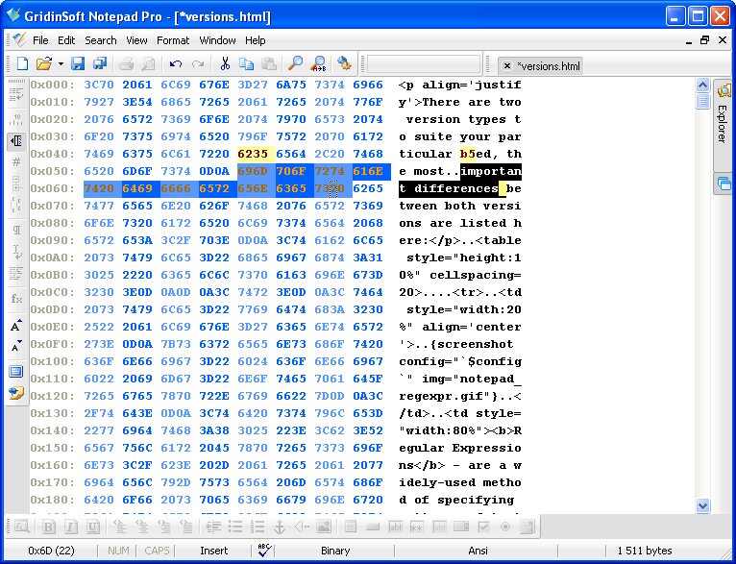Open the Format menu
Screen dimensions: 736x564
click(x=173, y=40)
